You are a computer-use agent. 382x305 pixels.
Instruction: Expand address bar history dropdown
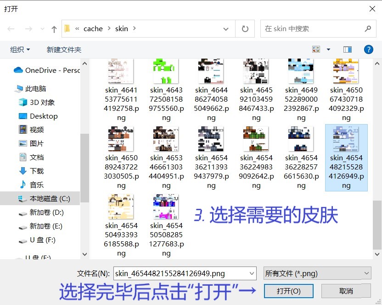pos(226,29)
